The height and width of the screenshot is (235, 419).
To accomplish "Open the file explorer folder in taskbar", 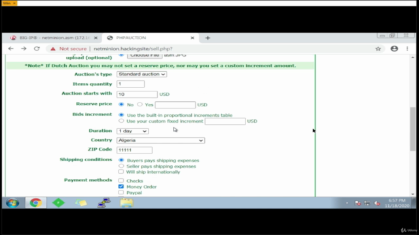I will [x=126, y=203].
